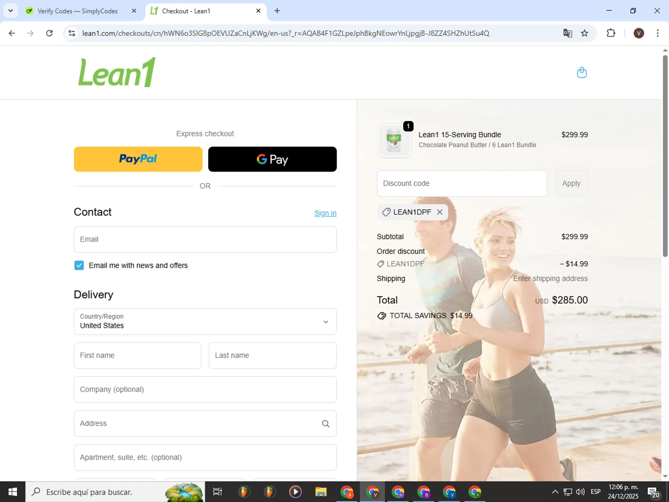
Task: Click the TOTAL SAVINGS $14.99 text
Action: [431, 316]
